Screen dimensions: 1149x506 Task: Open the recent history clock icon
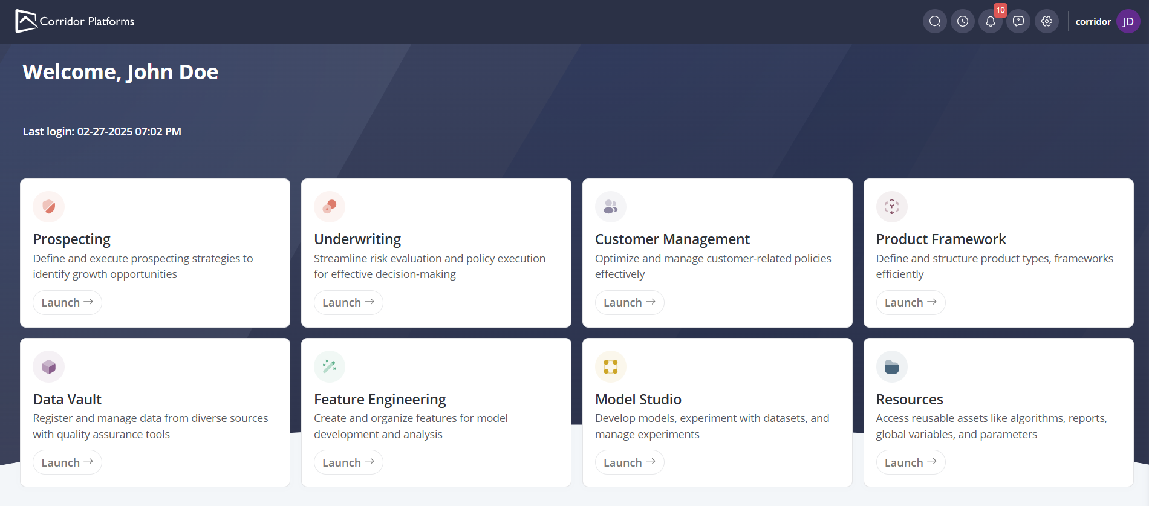pos(962,22)
